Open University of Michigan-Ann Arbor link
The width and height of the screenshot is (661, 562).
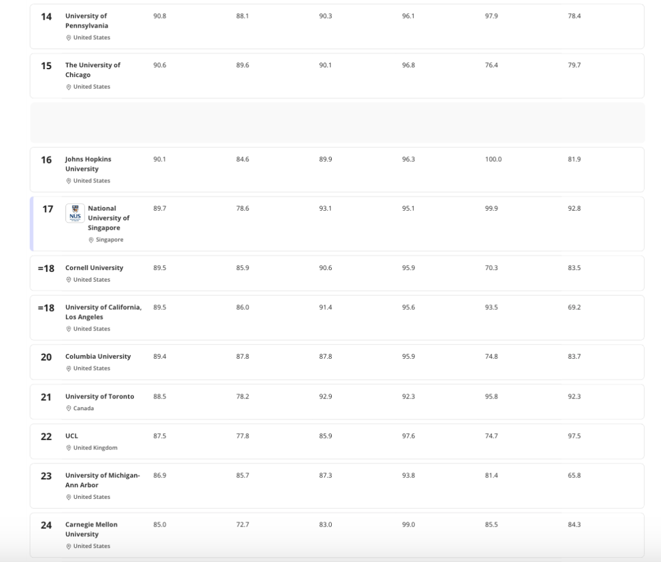coord(102,481)
